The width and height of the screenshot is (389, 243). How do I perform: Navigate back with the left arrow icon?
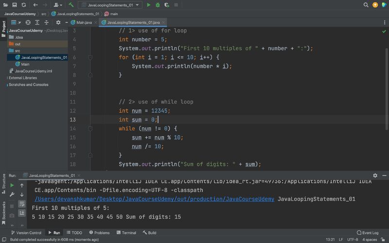[35, 5]
